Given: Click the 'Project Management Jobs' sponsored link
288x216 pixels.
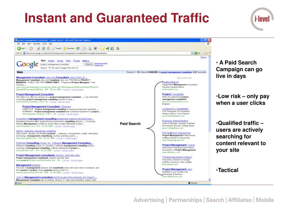Looking at the screenshot, I should pos(177,169).
